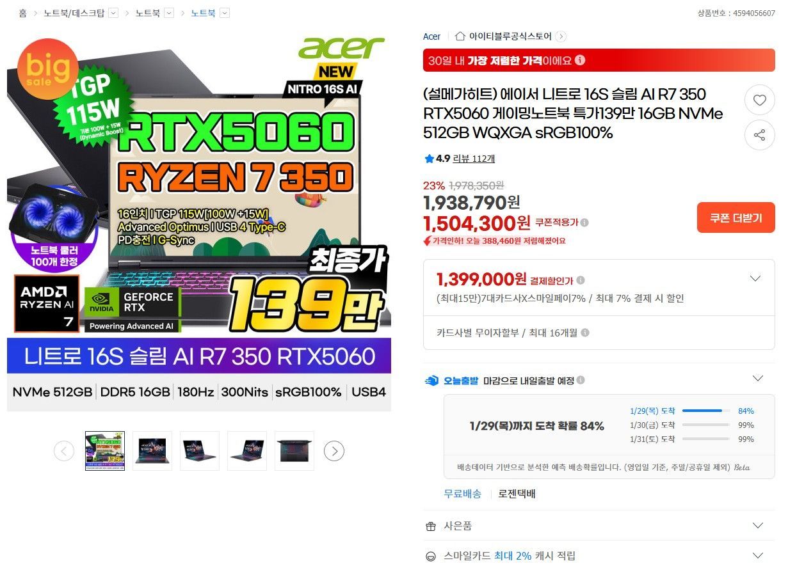Expand the 결제할인가 payment discount details
The width and height of the screenshot is (788, 568).
755,279
